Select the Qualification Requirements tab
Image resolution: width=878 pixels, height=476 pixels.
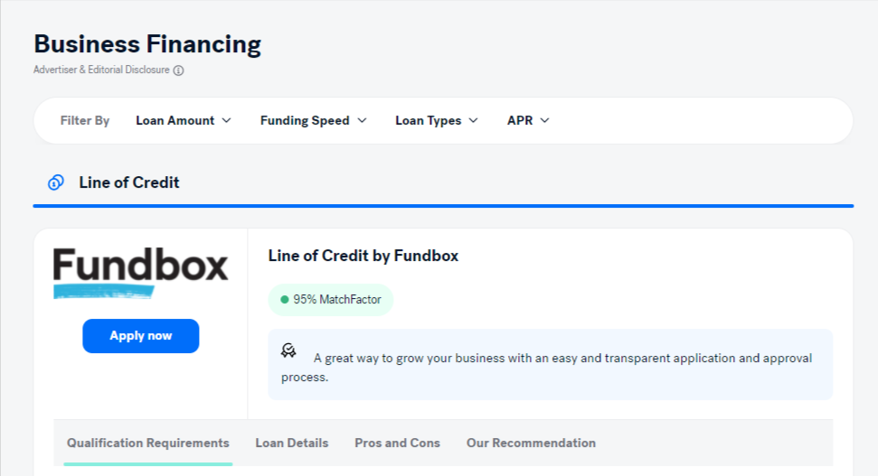tap(148, 443)
